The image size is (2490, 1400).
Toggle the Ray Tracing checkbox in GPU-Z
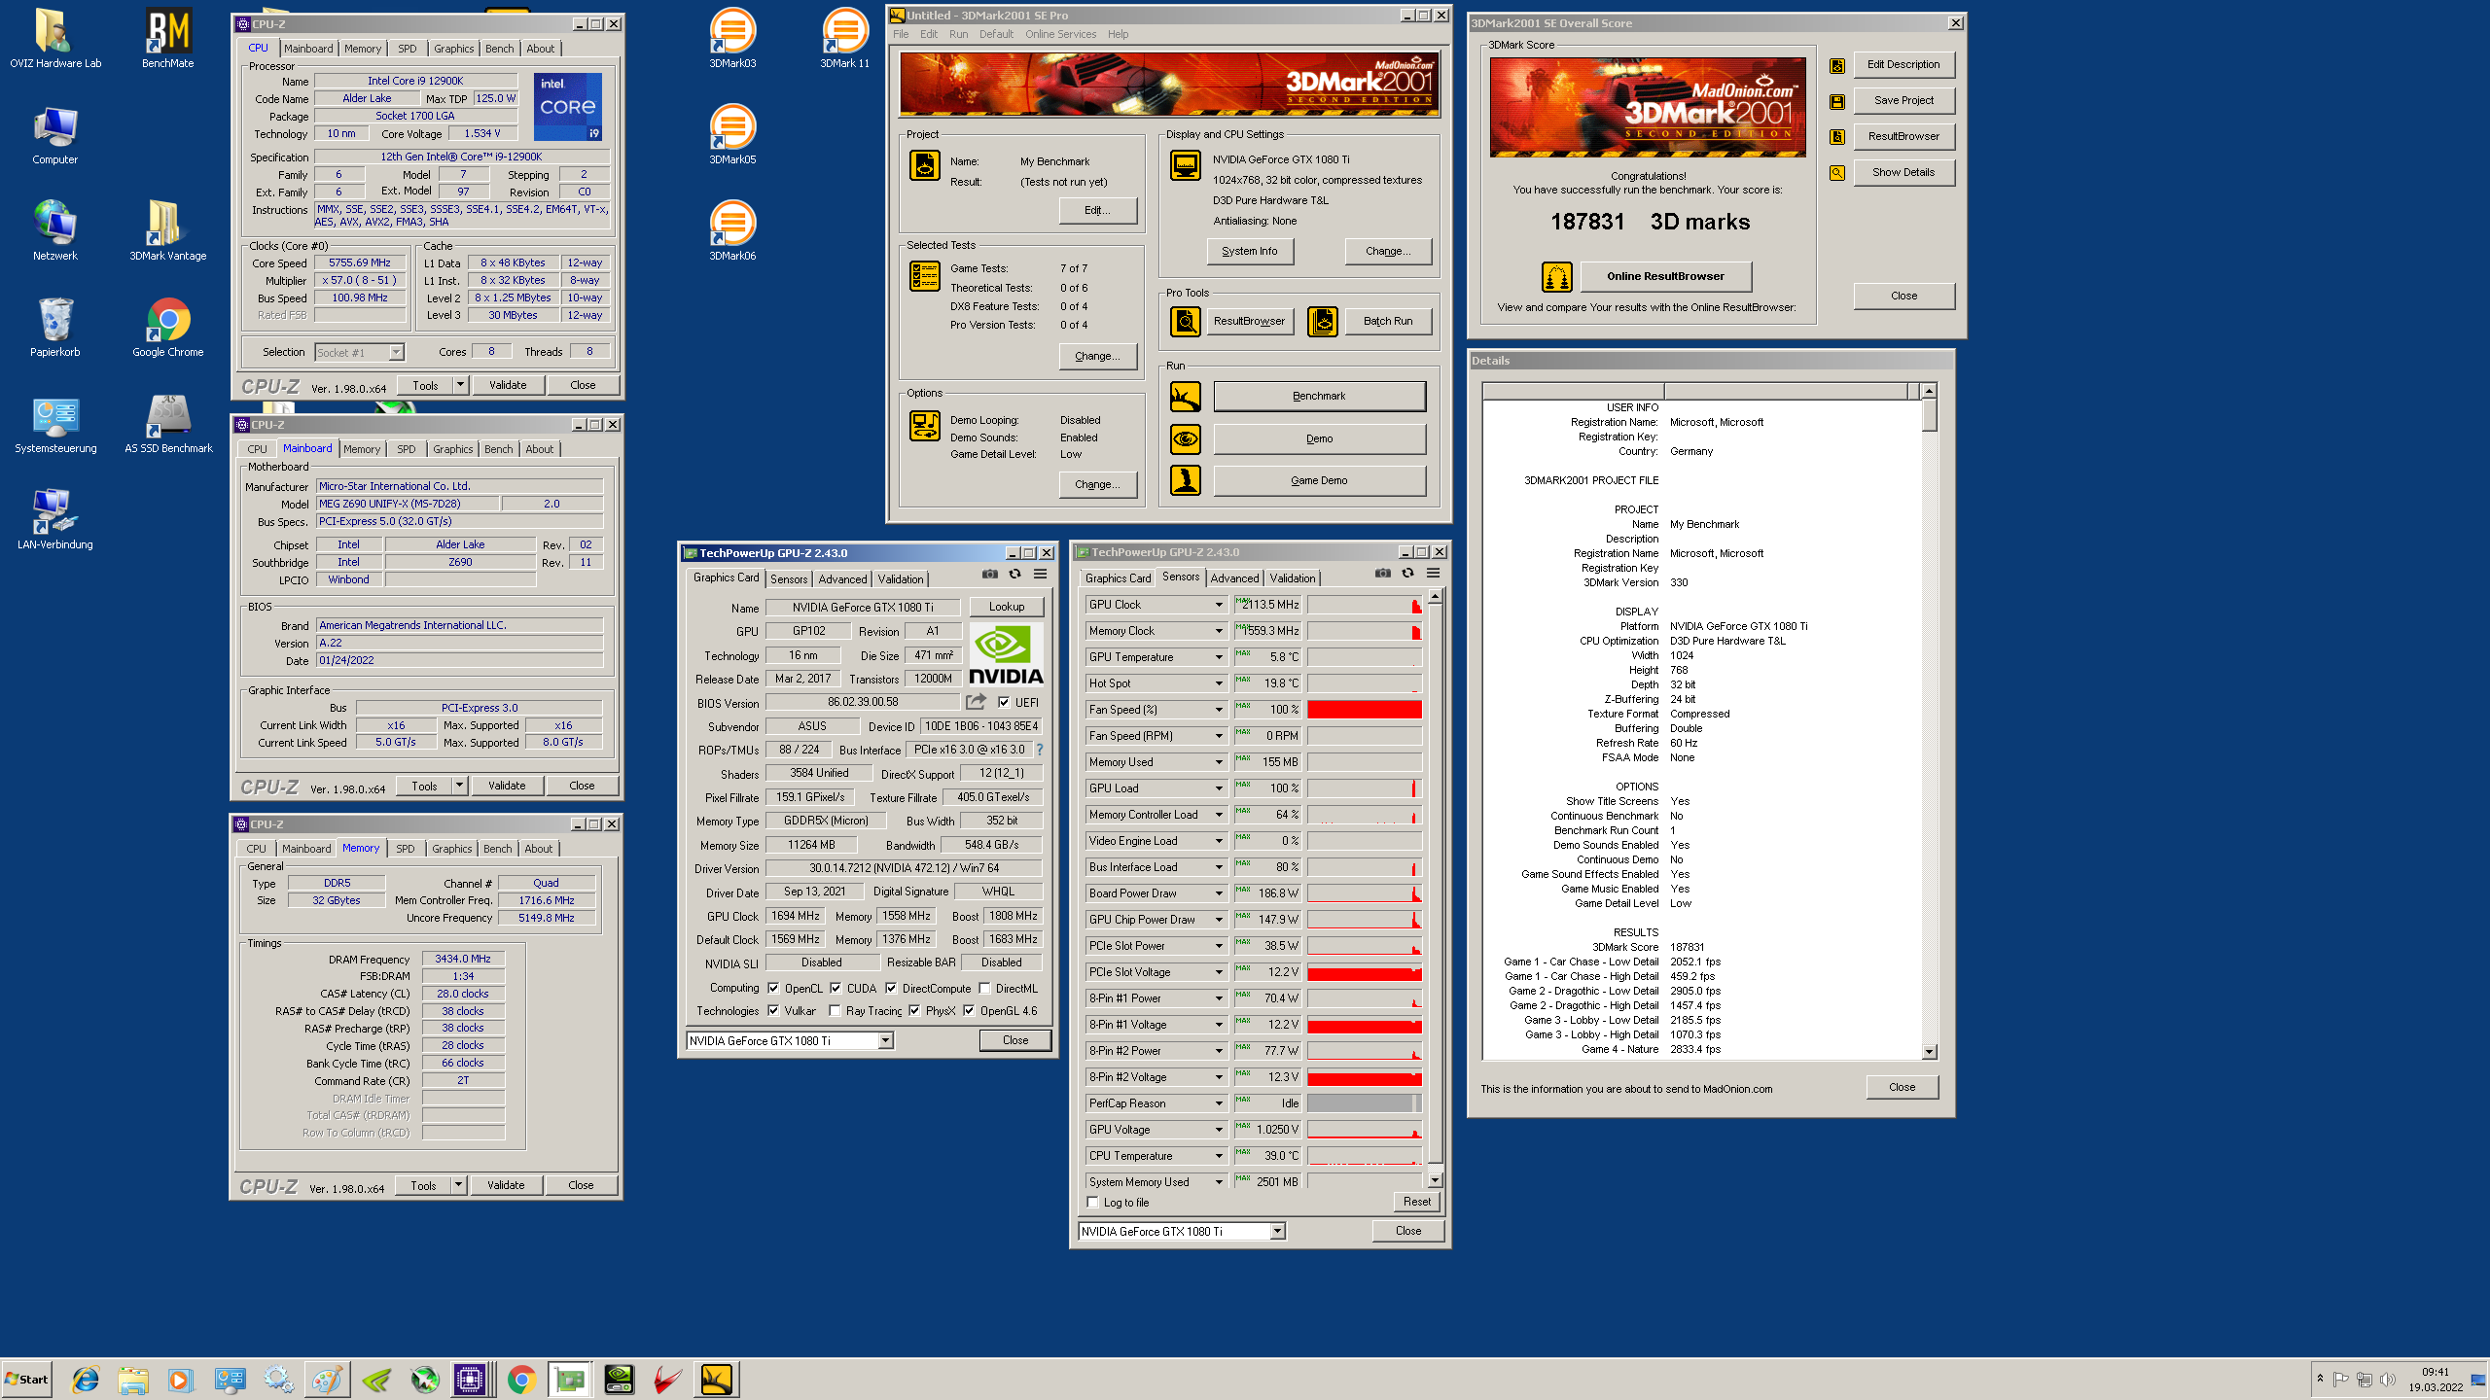tap(835, 1010)
